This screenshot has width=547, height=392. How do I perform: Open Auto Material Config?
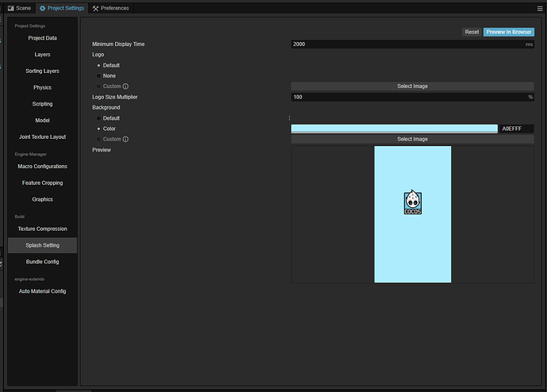pyautogui.click(x=42, y=291)
